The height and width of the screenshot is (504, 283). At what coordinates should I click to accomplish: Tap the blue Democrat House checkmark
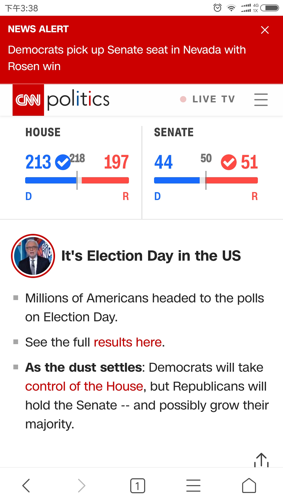[x=63, y=162]
